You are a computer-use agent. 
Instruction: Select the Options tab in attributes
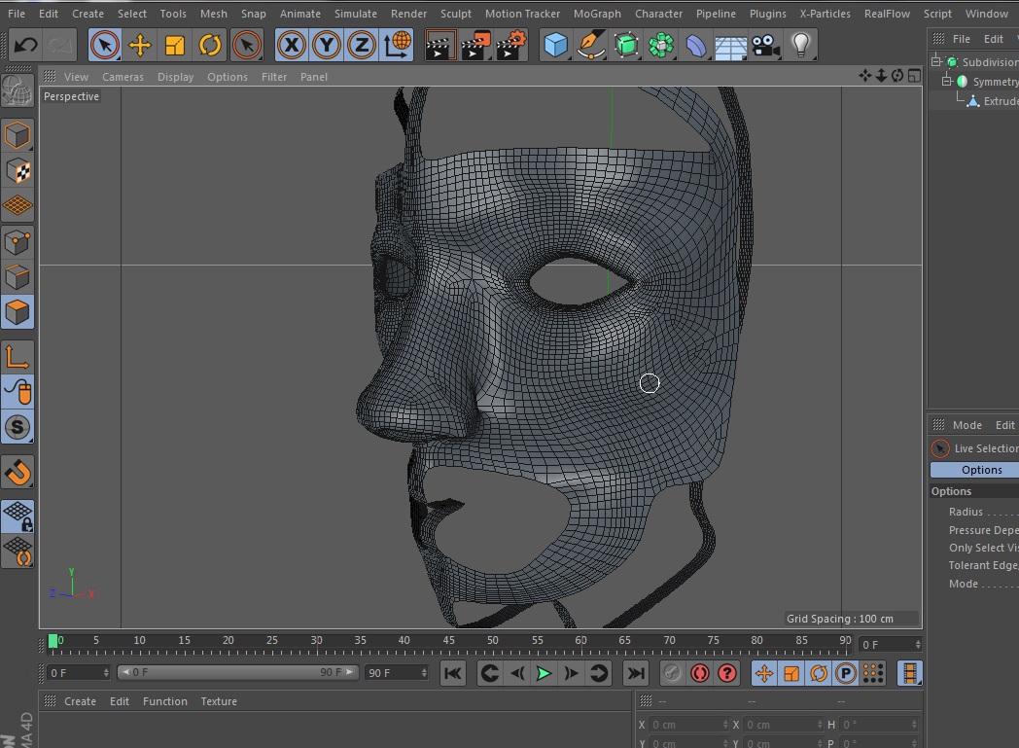click(974, 470)
